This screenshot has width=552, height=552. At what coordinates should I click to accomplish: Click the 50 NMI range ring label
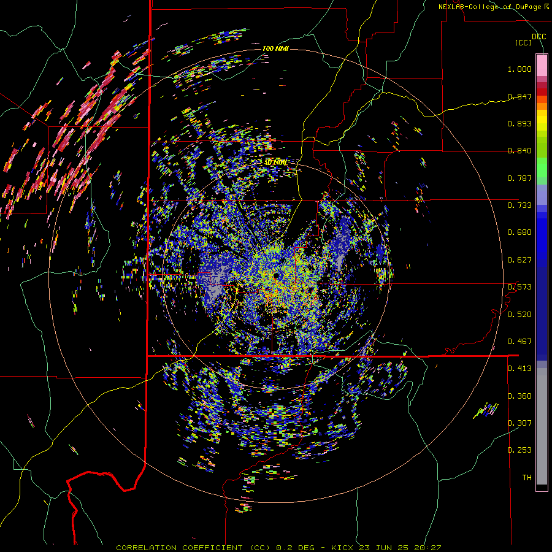pyautogui.click(x=275, y=163)
